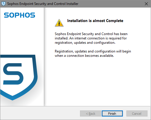Click the 'Sophos Endpoint Security and Control has been' line
151x120 pixels.
click(x=91, y=34)
